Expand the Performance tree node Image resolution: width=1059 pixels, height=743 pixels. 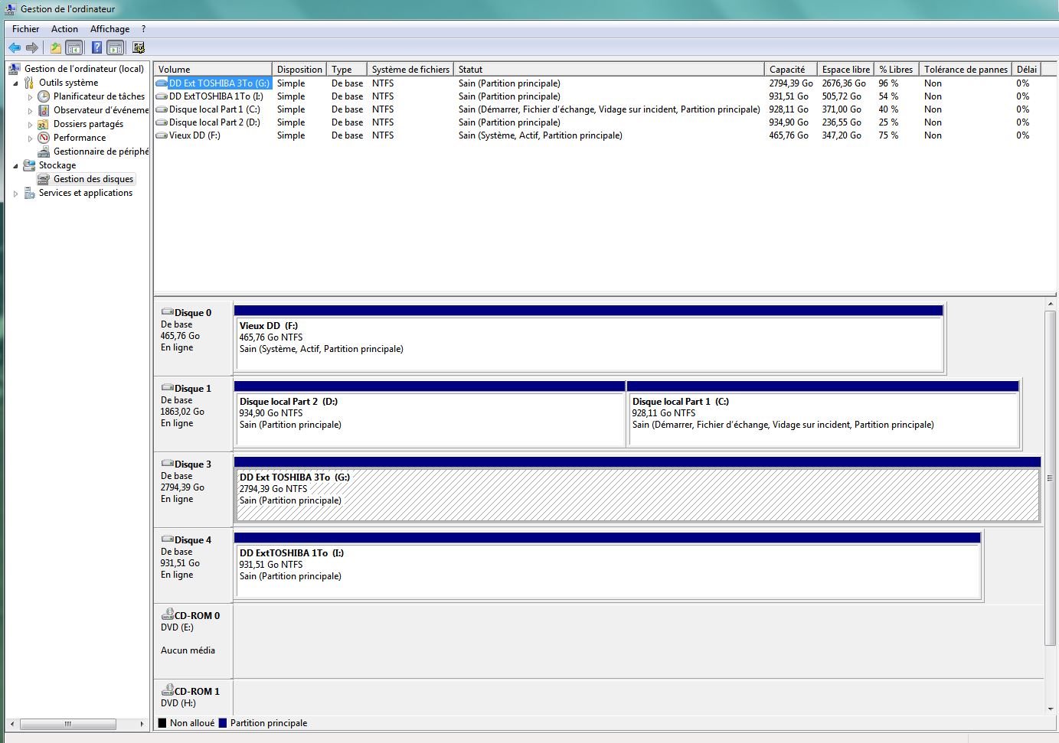(30, 138)
